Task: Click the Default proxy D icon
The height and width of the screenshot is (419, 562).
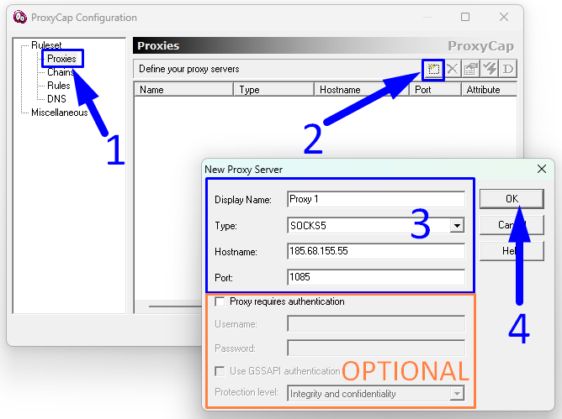Action: (508, 69)
